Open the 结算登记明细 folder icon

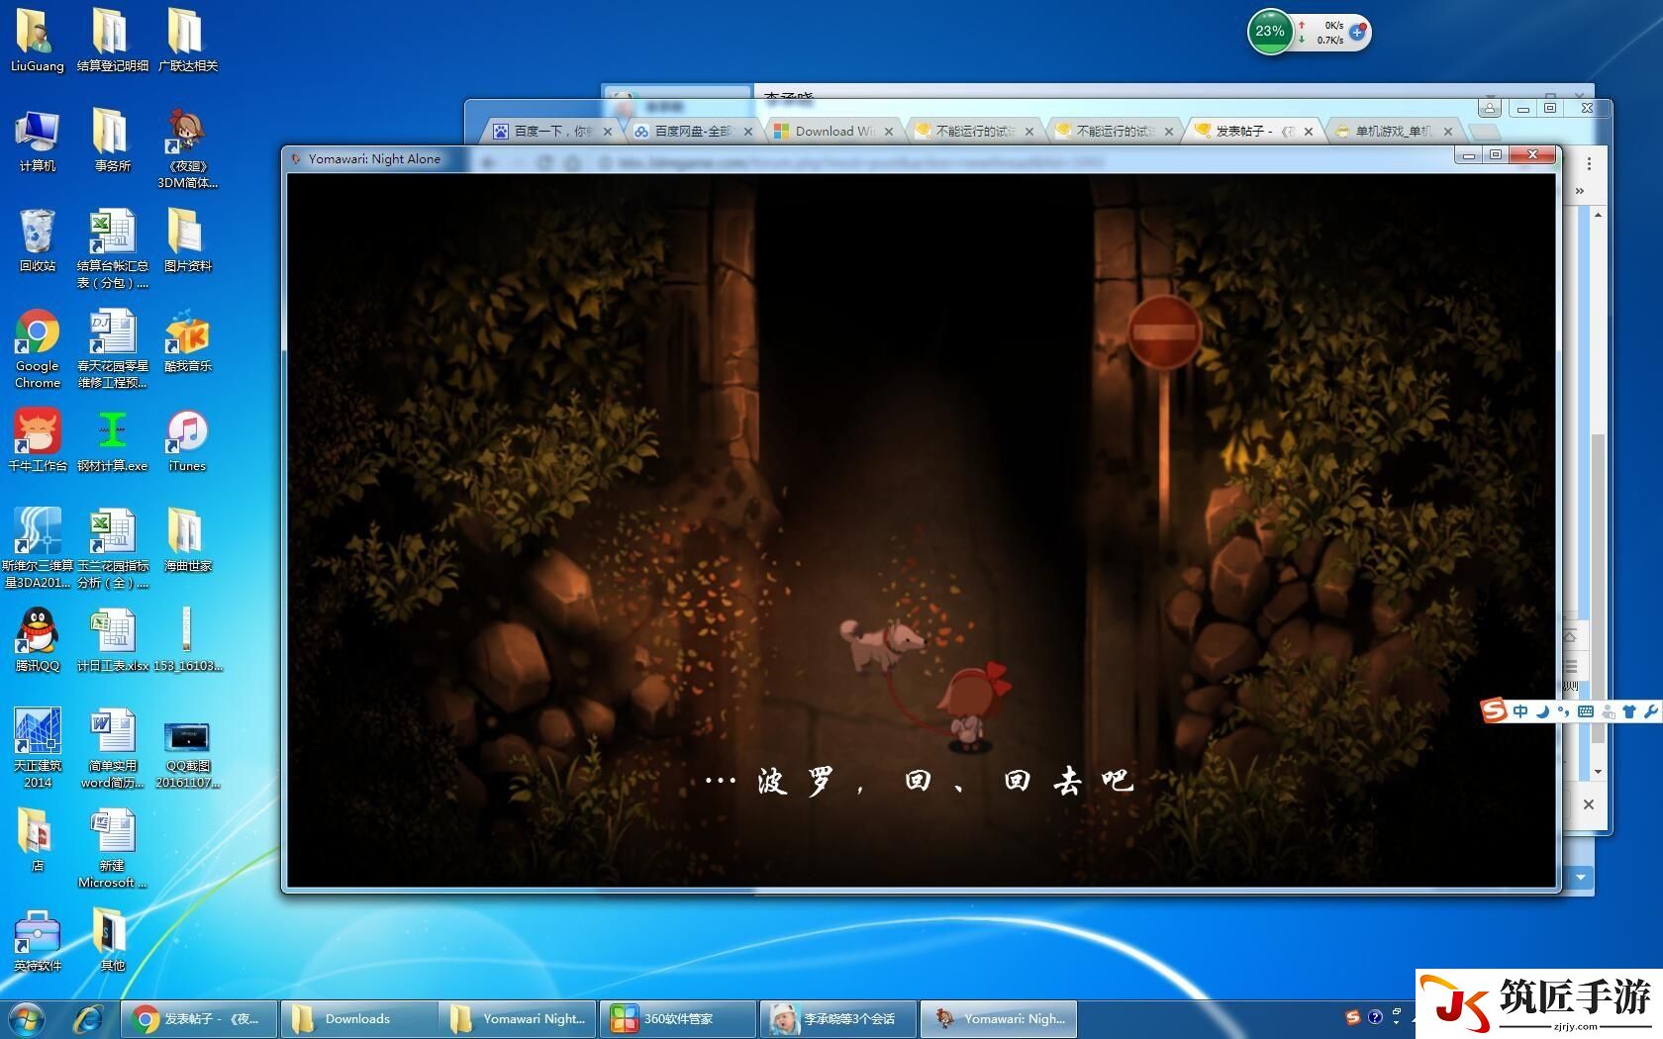point(112,40)
